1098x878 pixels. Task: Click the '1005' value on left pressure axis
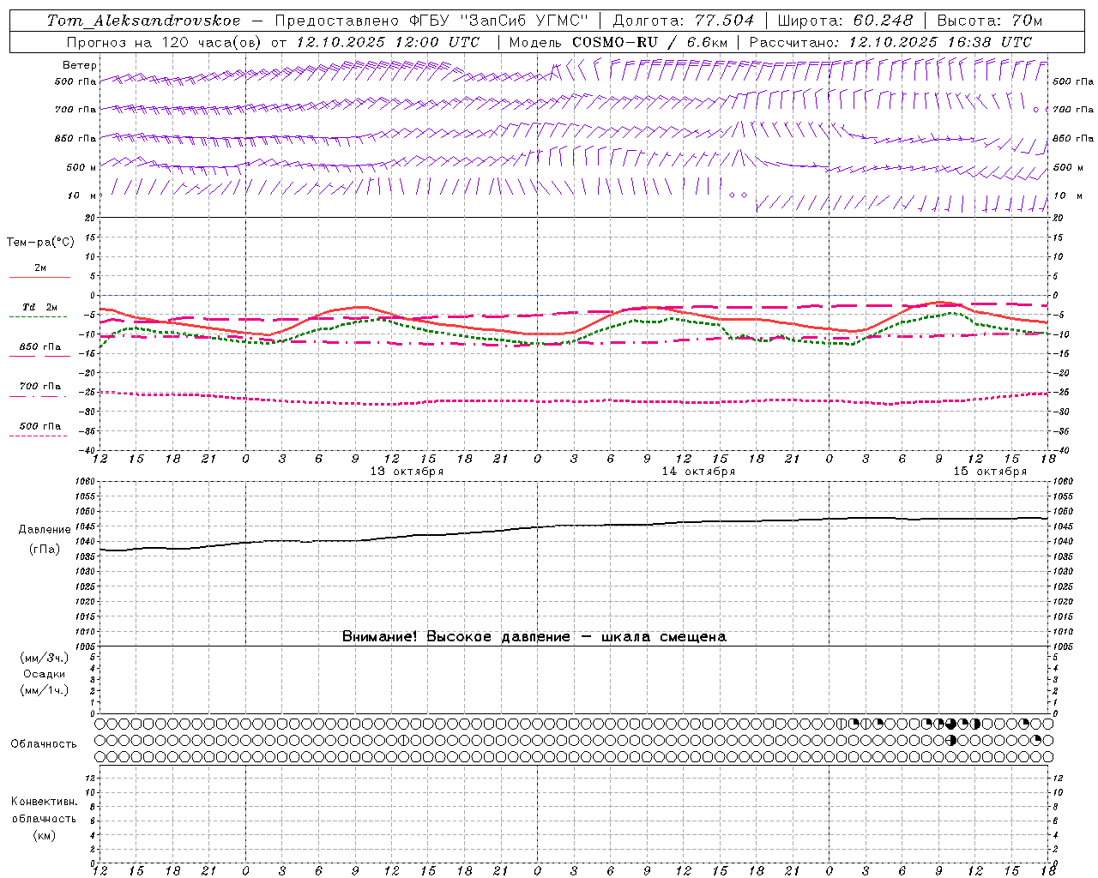coord(86,646)
